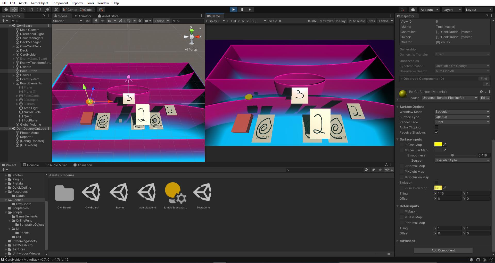Open the cloud services icon
The height and width of the screenshot is (263, 495).
click(x=413, y=10)
